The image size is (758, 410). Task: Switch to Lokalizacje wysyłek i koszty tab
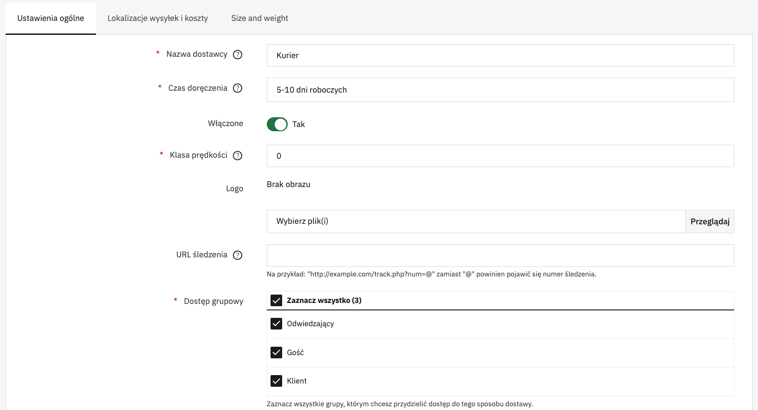[158, 18]
